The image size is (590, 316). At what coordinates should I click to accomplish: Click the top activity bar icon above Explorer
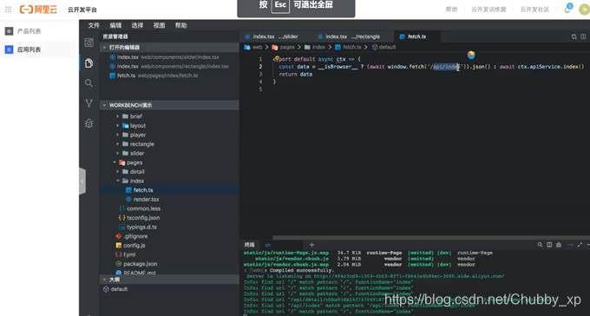(88, 43)
